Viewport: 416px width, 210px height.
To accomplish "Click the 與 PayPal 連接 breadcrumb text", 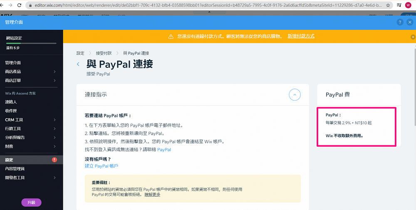I will click(x=136, y=53).
